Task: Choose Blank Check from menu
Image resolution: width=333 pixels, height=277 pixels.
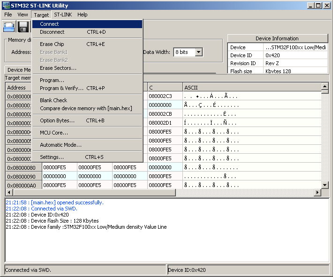Action: [53, 100]
